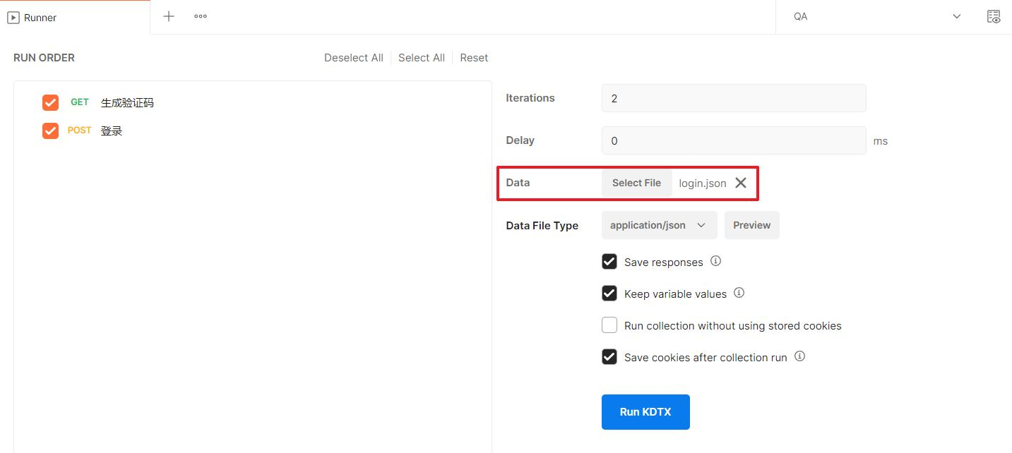Click the Run KDTX button
Viewport: 1012px width, 453px height.
(645, 412)
